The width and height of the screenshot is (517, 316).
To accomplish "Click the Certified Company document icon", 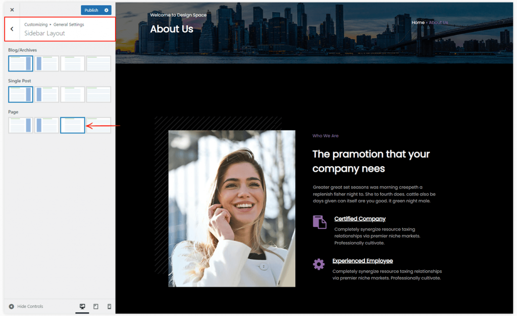I will [x=319, y=222].
